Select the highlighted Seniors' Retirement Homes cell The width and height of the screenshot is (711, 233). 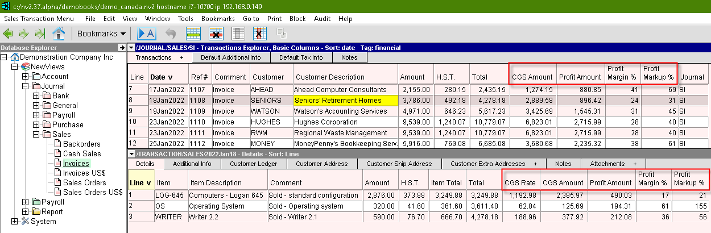(x=329, y=101)
